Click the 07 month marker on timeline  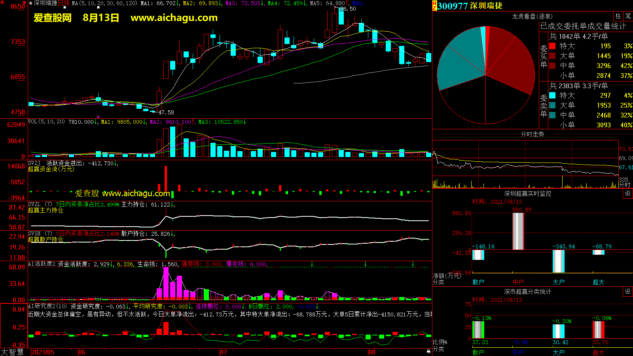(224, 352)
